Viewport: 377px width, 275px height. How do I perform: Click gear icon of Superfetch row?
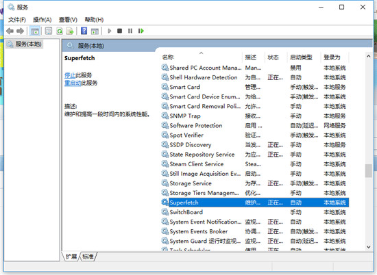pos(165,202)
